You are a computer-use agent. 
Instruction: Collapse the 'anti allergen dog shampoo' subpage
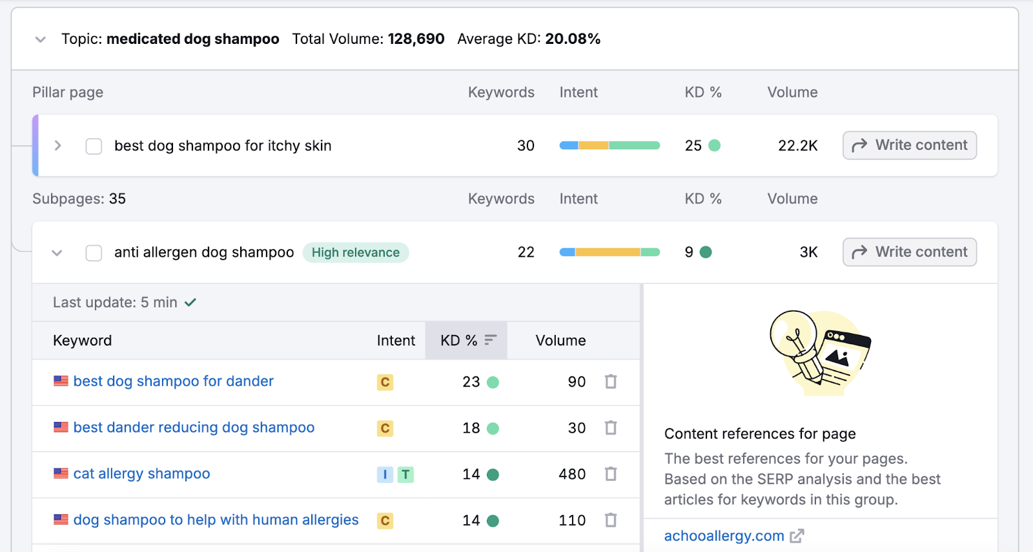(57, 252)
